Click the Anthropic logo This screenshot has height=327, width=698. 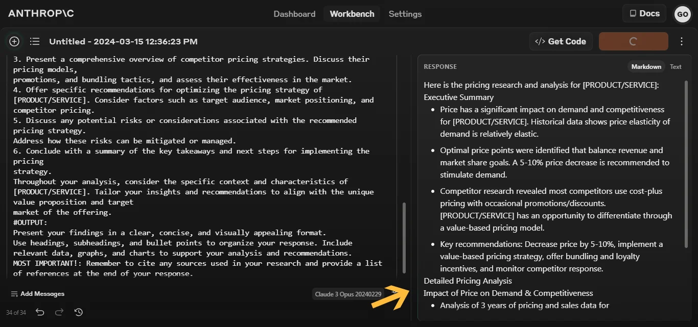click(41, 14)
